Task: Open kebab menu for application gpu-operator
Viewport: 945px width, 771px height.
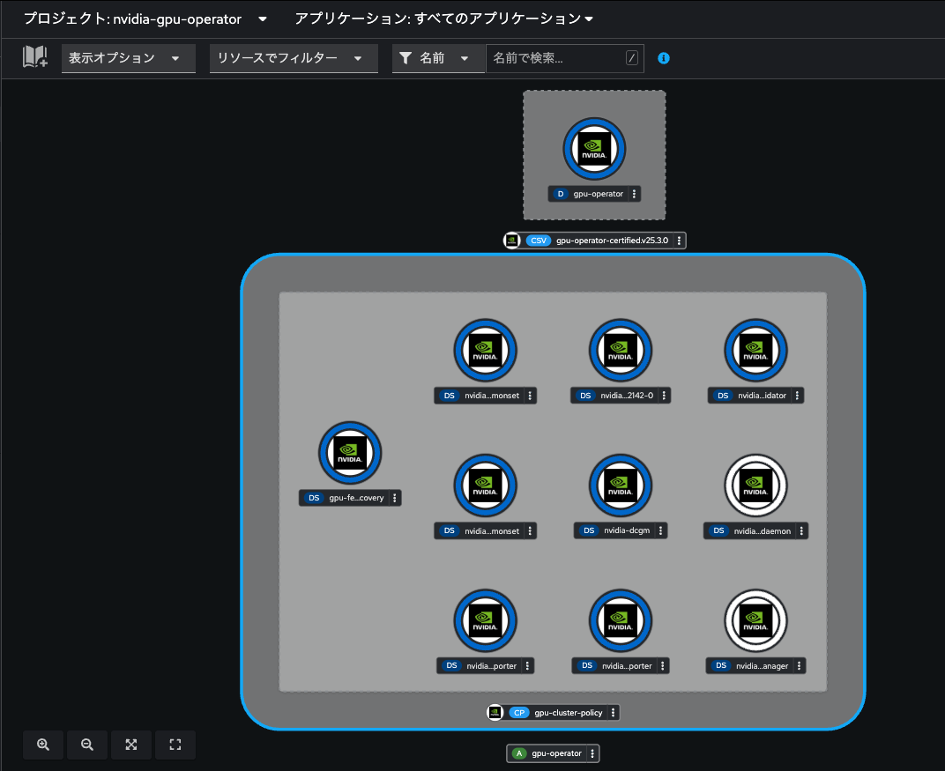Action: point(592,753)
